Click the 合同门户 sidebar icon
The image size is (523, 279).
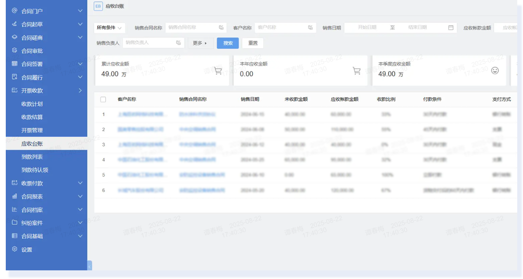coord(14,11)
